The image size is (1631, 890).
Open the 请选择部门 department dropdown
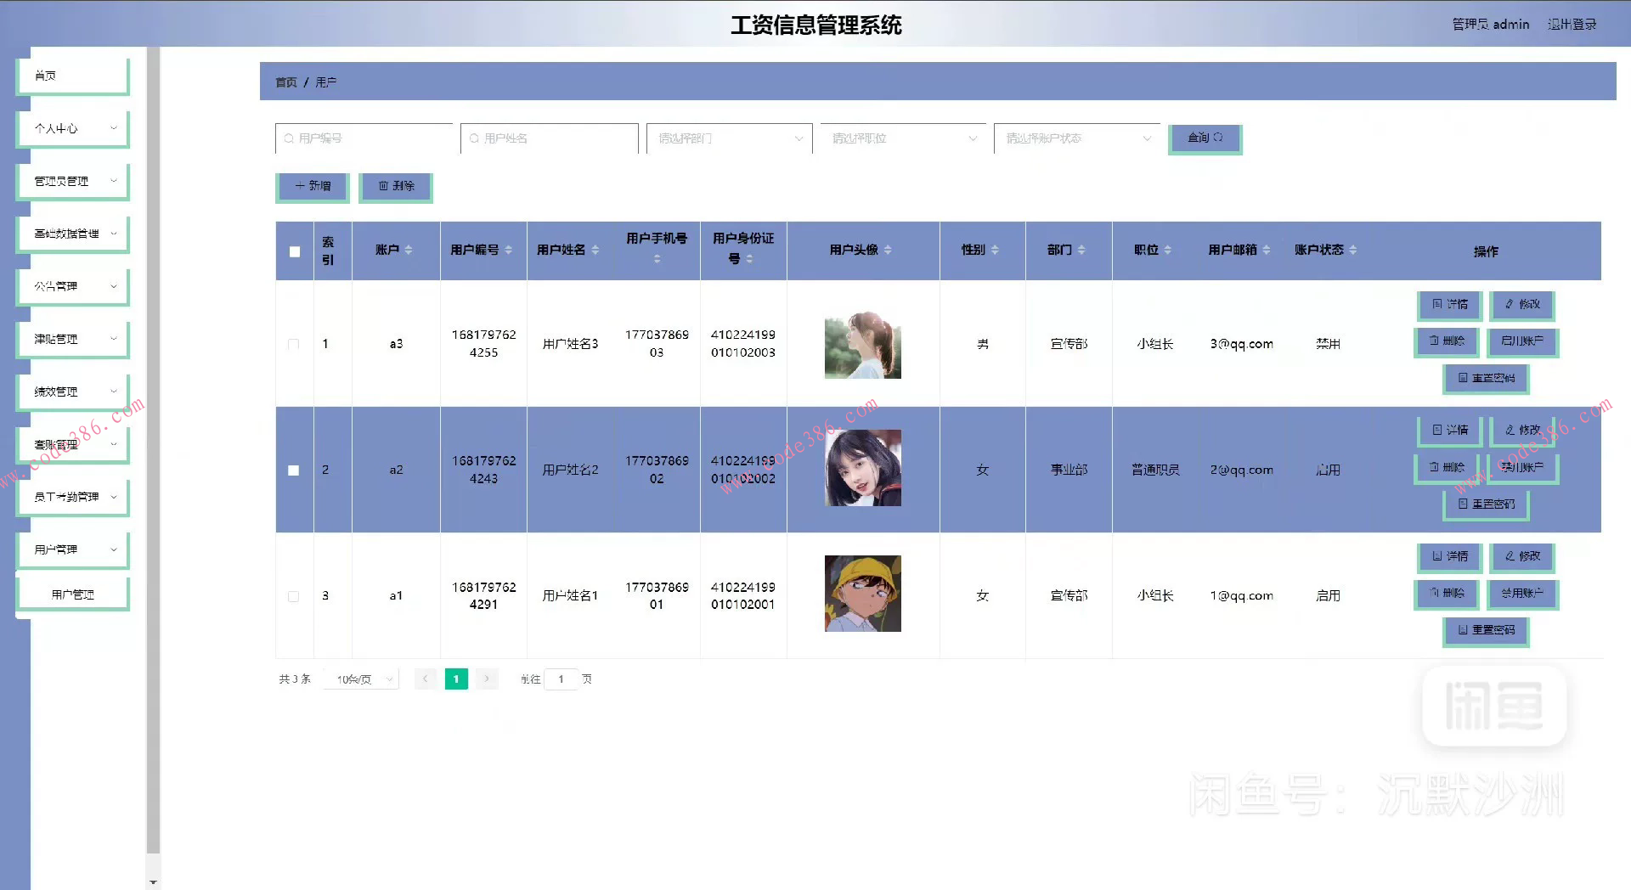(x=729, y=138)
